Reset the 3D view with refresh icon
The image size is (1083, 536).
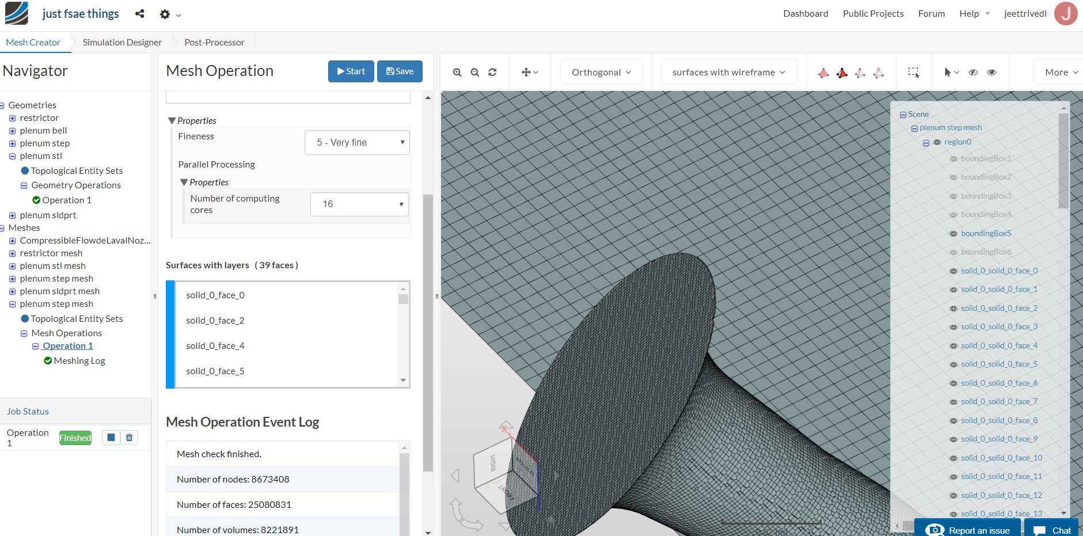[492, 73]
